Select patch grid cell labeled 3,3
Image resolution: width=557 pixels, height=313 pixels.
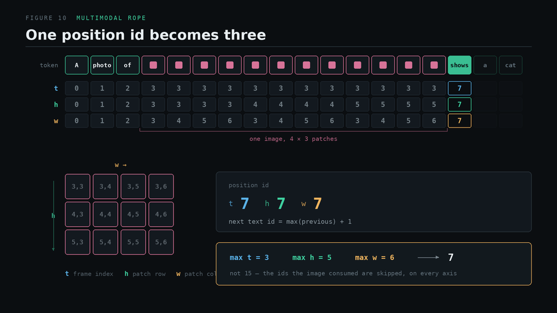(77, 186)
